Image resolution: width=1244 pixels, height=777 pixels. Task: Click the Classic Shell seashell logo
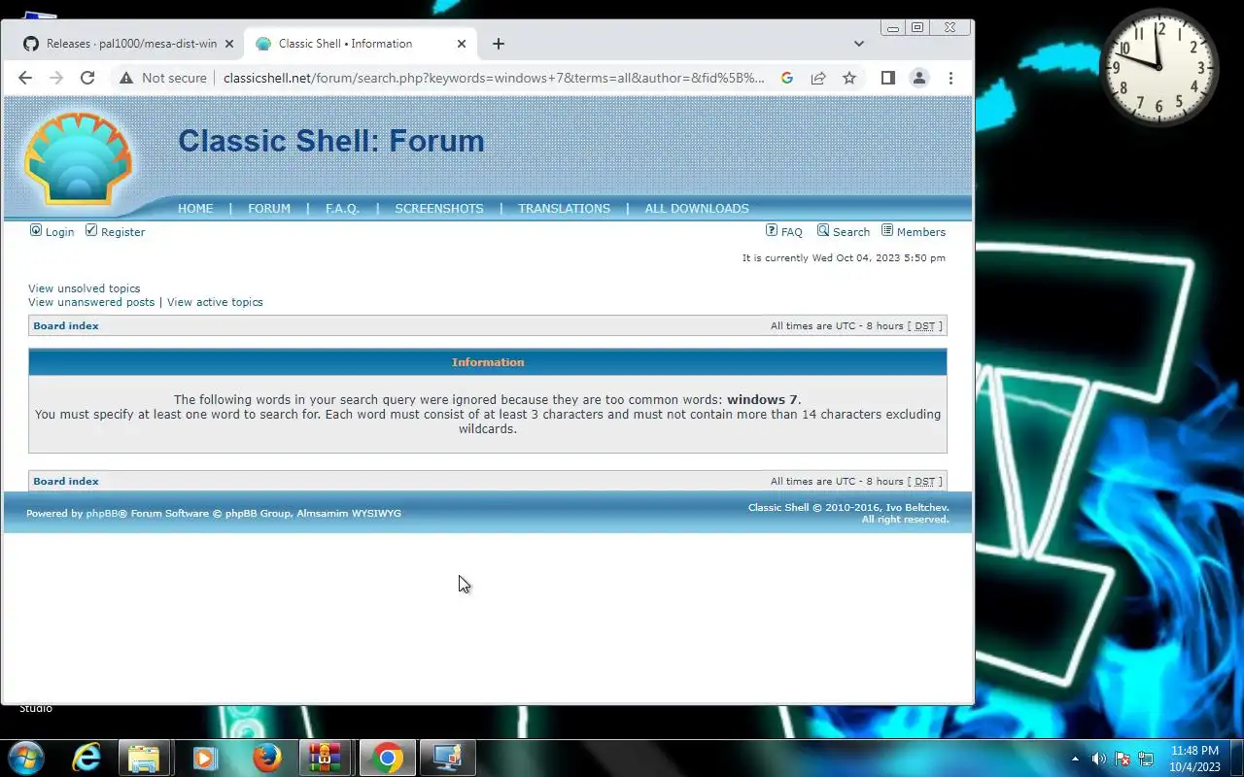pos(79,157)
